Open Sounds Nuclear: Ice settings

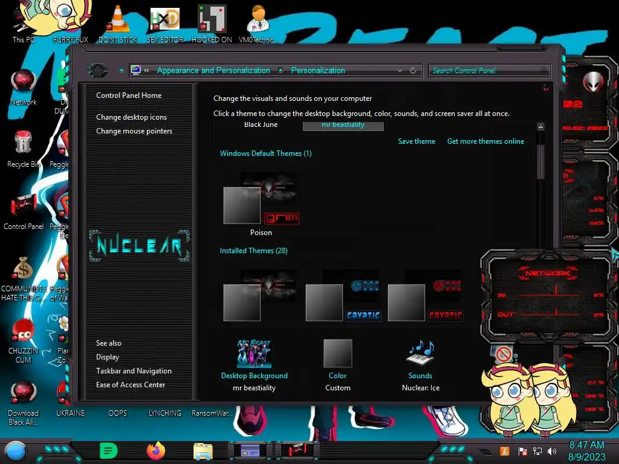tap(421, 366)
